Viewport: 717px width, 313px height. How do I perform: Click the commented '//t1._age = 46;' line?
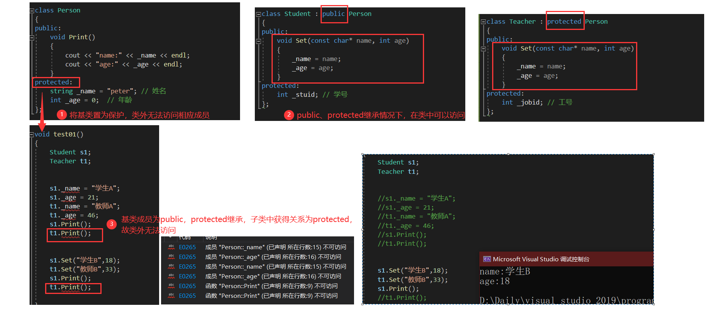pos(406,226)
